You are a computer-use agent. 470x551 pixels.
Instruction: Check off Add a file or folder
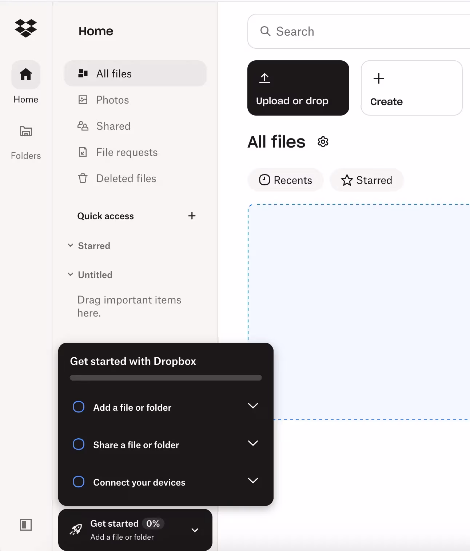coord(78,407)
